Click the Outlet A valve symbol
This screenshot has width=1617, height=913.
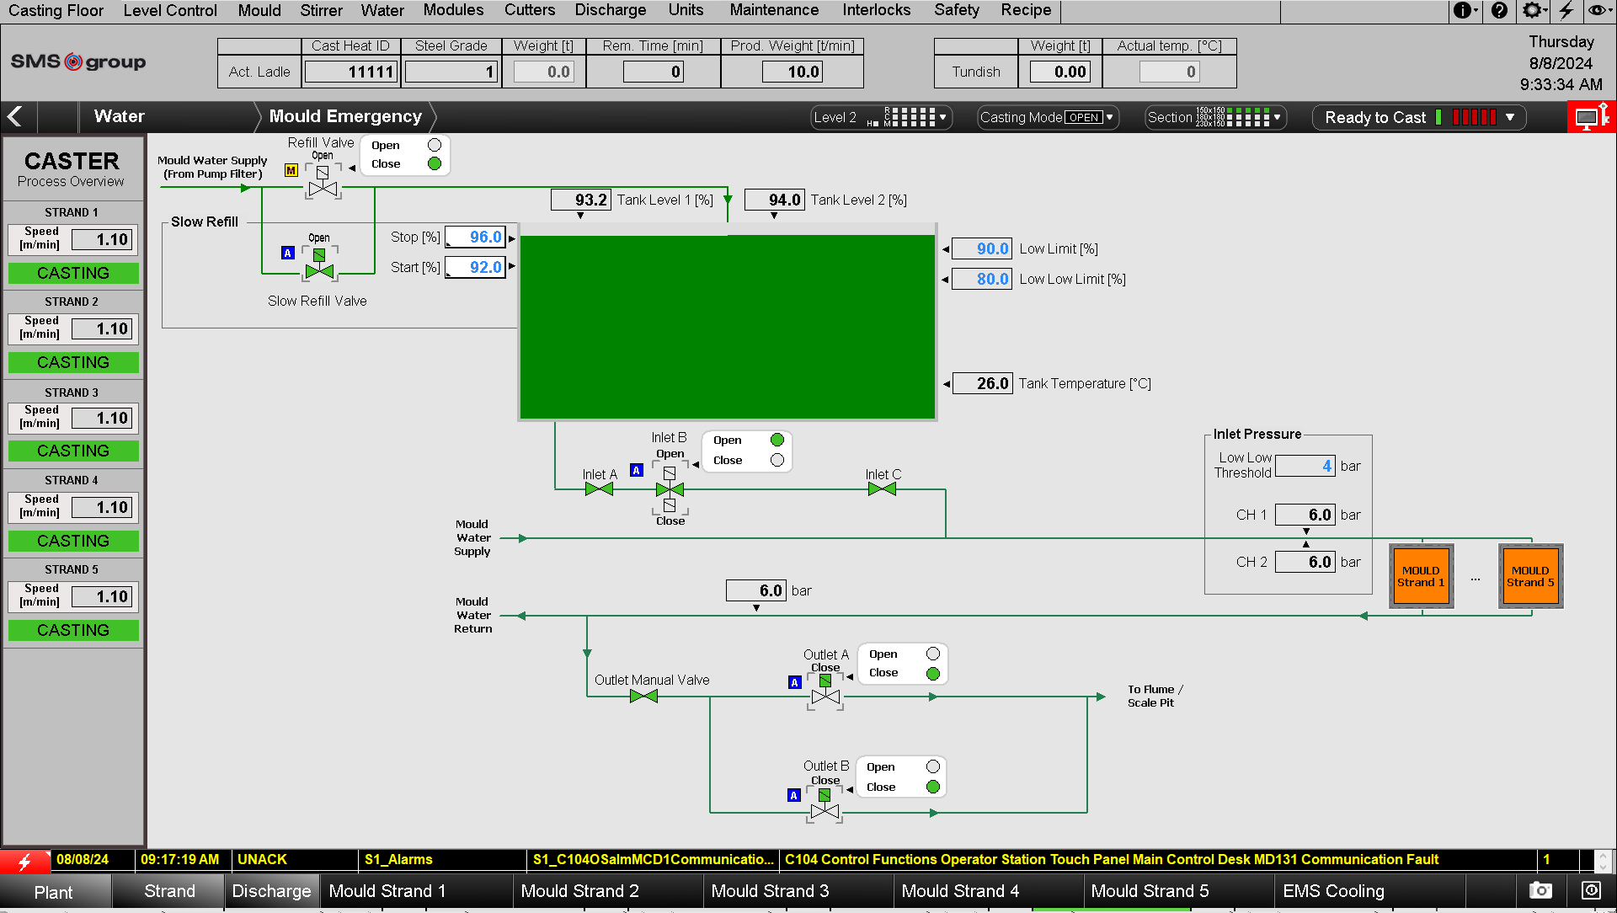(x=825, y=692)
